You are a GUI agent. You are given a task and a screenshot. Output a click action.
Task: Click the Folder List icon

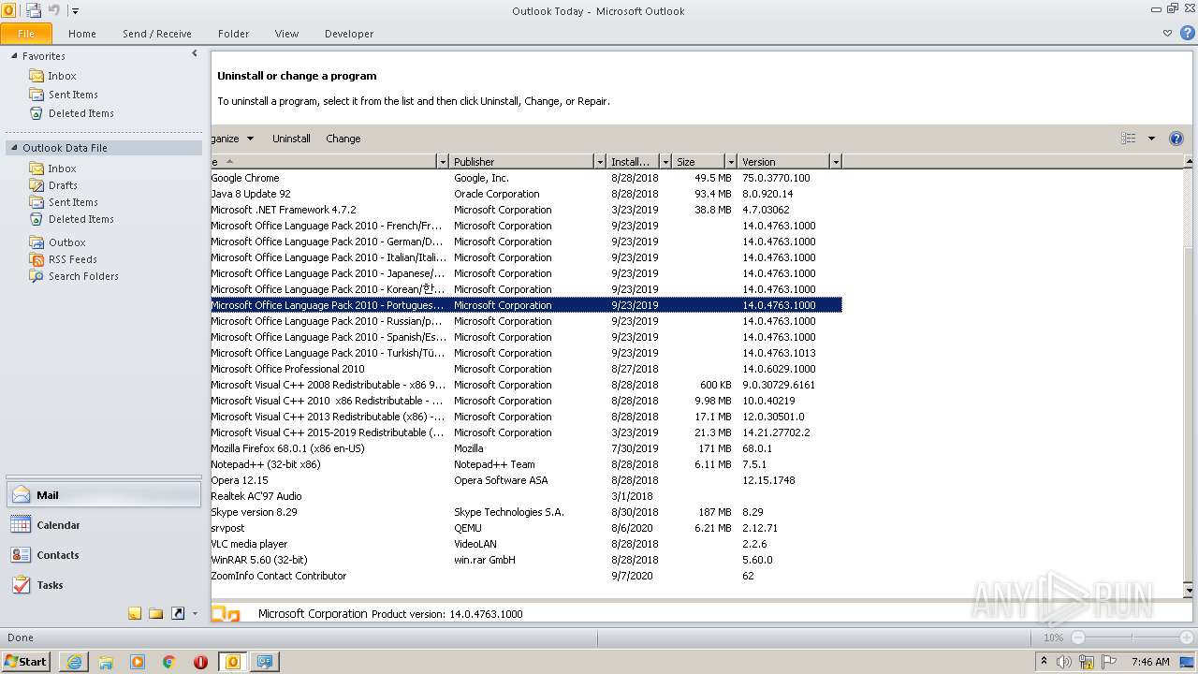click(x=155, y=613)
